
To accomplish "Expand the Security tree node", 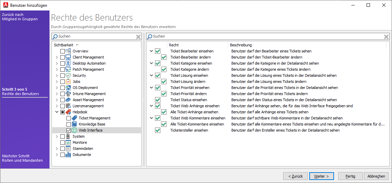I will [57, 75].
